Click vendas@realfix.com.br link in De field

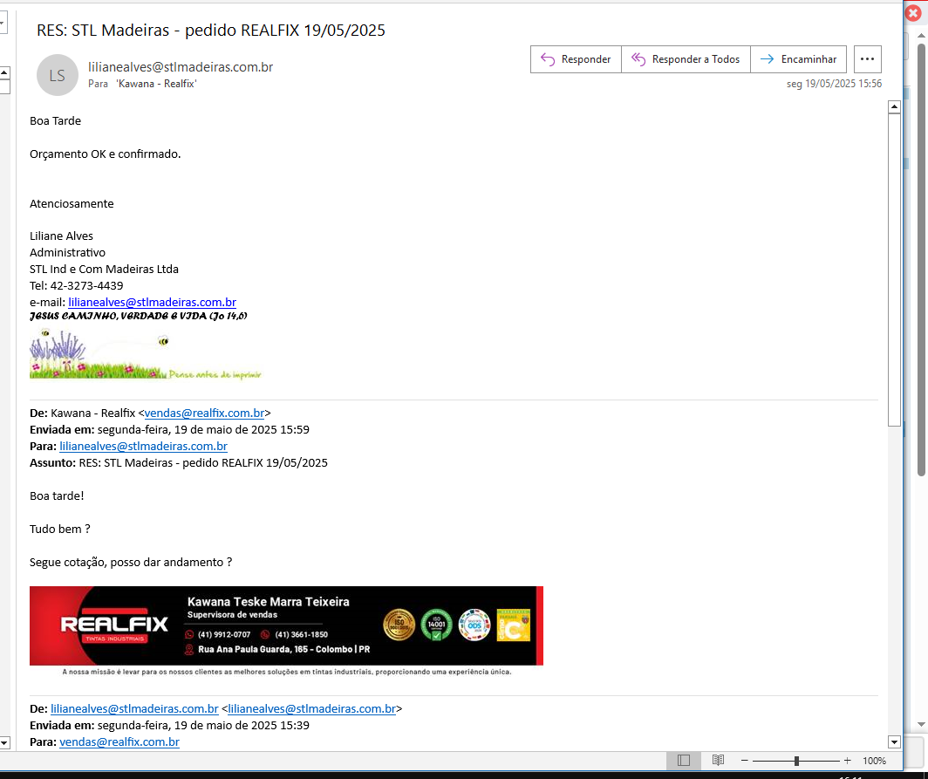coord(204,413)
